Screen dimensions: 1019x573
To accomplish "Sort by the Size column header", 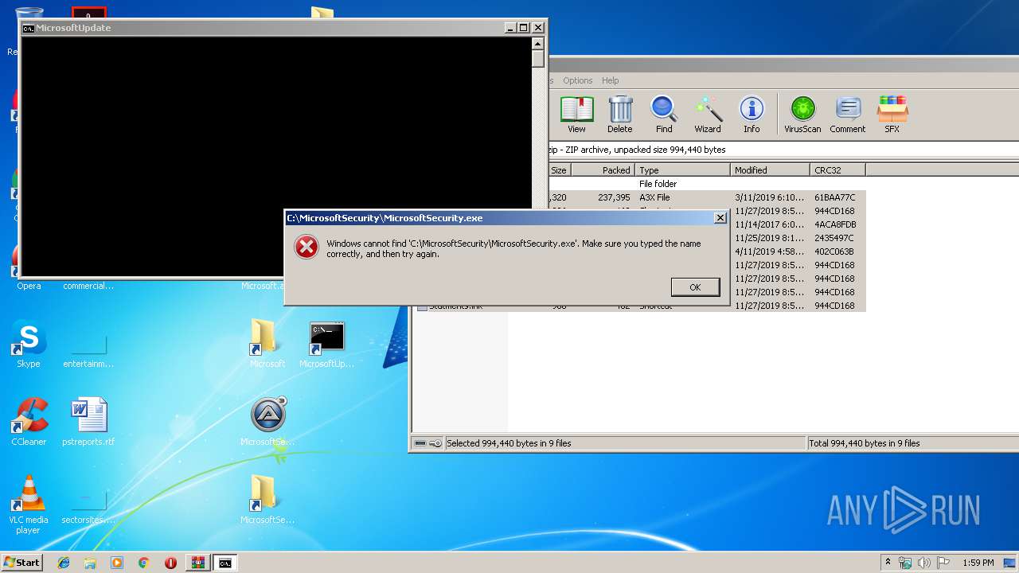I will pyautogui.click(x=560, y=170).
